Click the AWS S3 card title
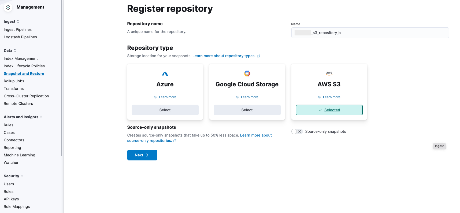 tap(329, 84)
